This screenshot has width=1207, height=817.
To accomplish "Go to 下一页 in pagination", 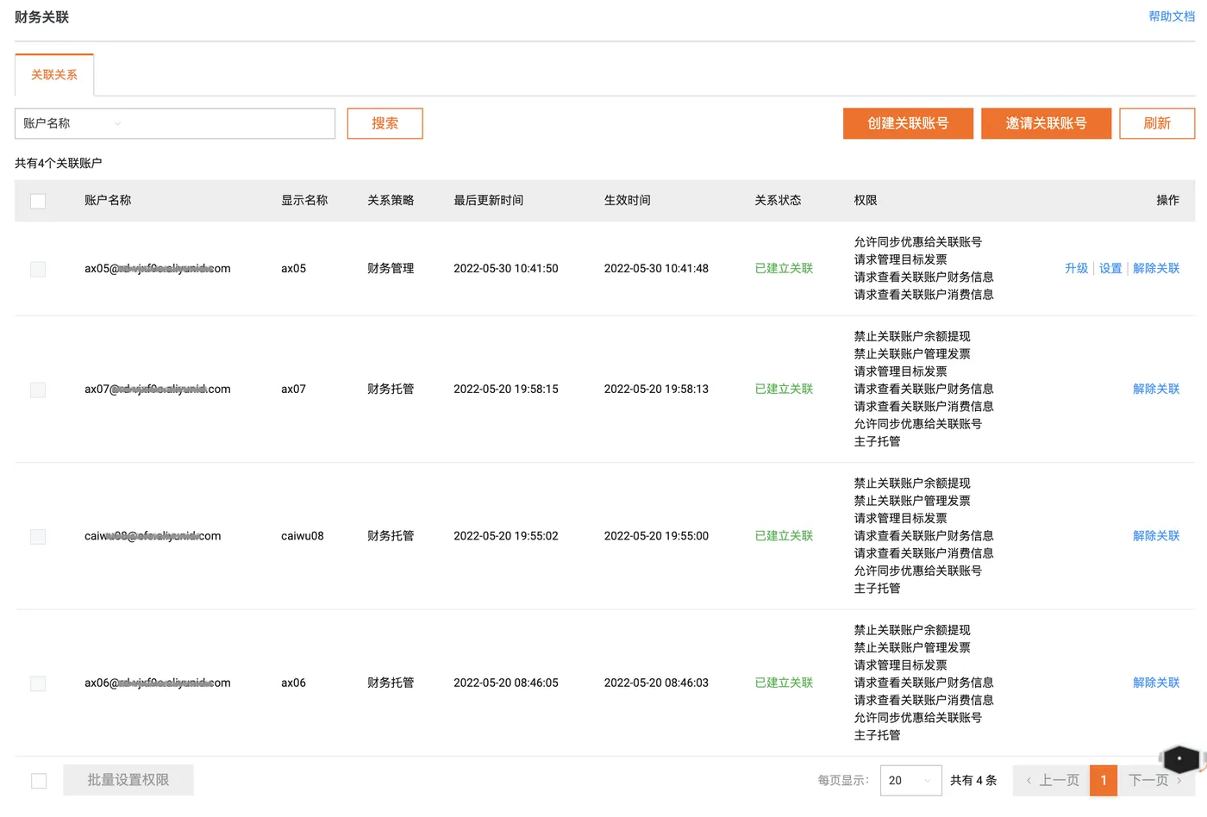I will click(x=1155, y=780).
